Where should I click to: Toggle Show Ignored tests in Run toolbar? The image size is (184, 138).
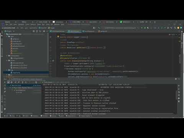point(11,82)
